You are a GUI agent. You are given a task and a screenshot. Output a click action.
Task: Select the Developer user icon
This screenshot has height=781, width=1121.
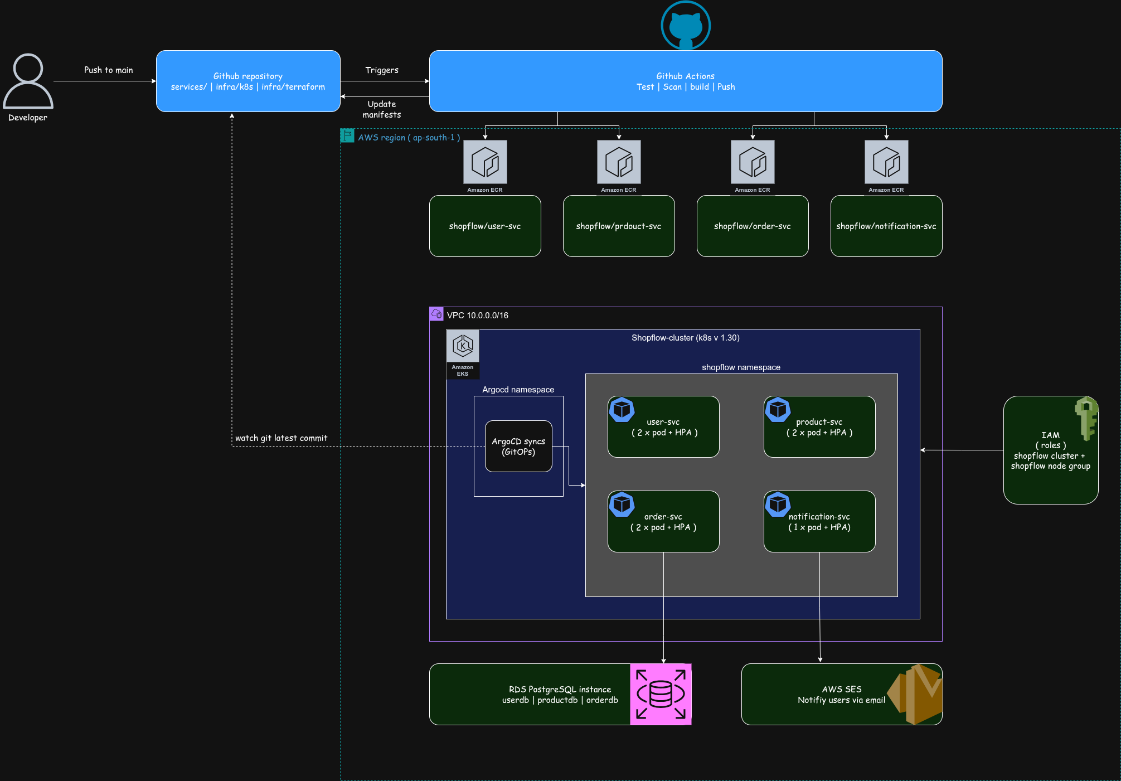[x=28, y=81]
